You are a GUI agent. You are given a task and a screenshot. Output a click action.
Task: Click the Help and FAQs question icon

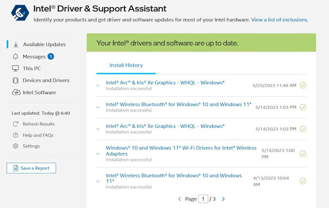coord(16,135)
